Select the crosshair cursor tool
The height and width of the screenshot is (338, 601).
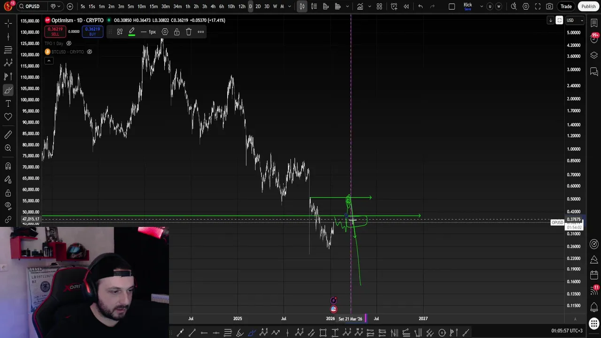point(8,23)
